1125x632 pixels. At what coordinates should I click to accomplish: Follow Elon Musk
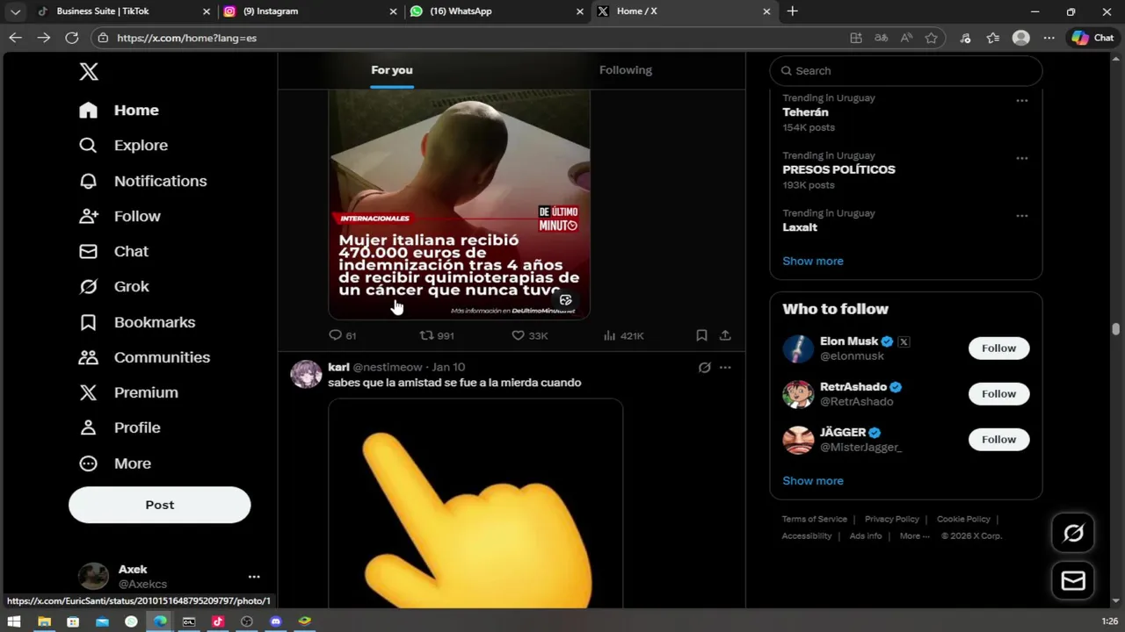pos(998,348)
